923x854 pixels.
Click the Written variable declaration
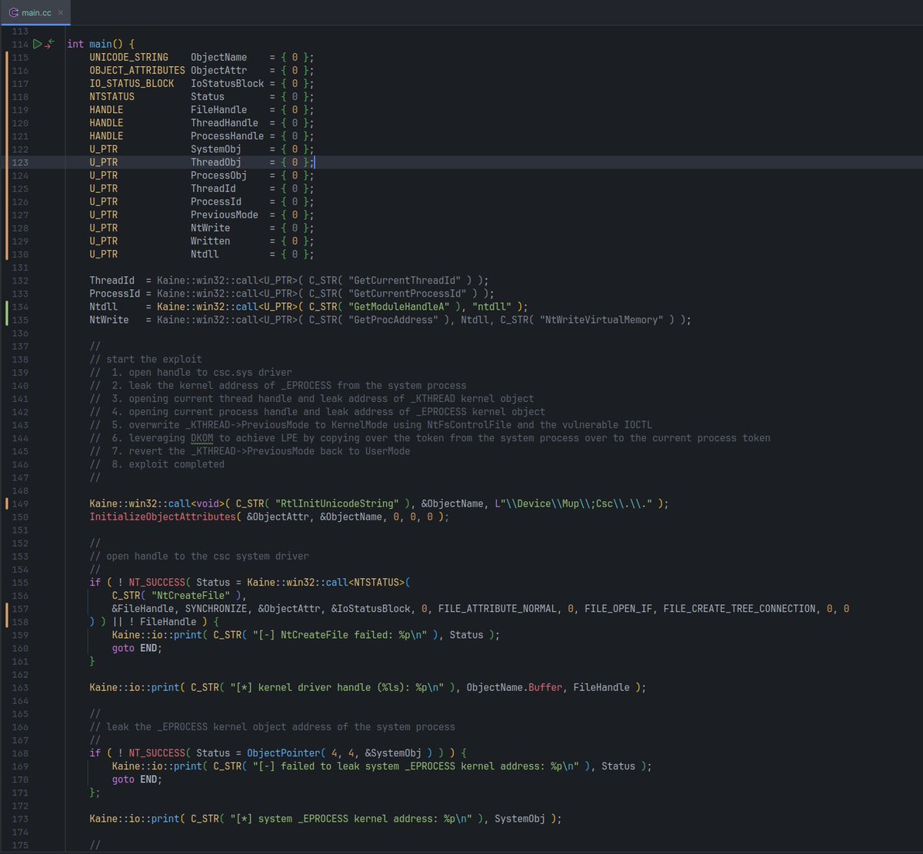pyautogui.click(x=211, y=241)
